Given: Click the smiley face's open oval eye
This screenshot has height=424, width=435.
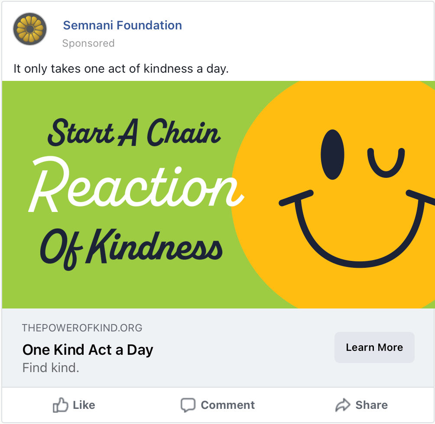Looking at the screenshot, I should coord(332,154).
